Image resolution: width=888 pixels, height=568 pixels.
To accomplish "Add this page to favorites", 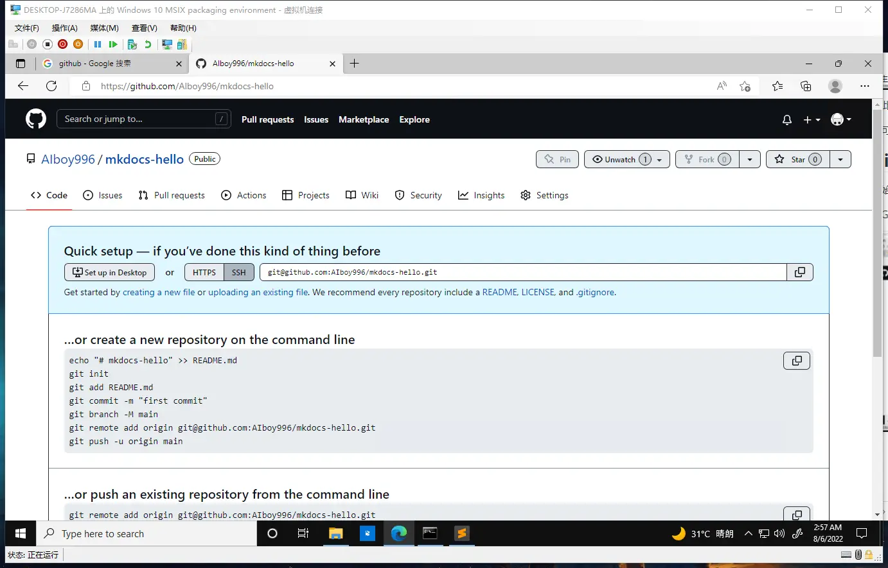I will point(745,86).
